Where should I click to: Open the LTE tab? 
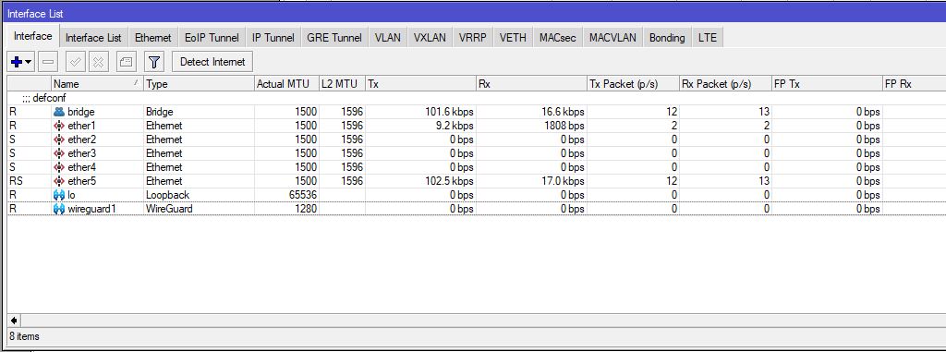click(x=708, y=38)
